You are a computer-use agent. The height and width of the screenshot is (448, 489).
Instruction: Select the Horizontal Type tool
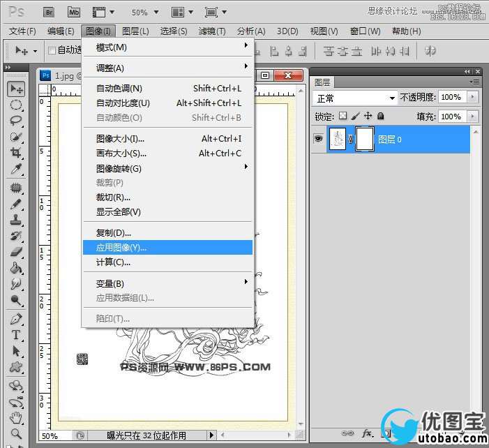[x=16, y=335]
